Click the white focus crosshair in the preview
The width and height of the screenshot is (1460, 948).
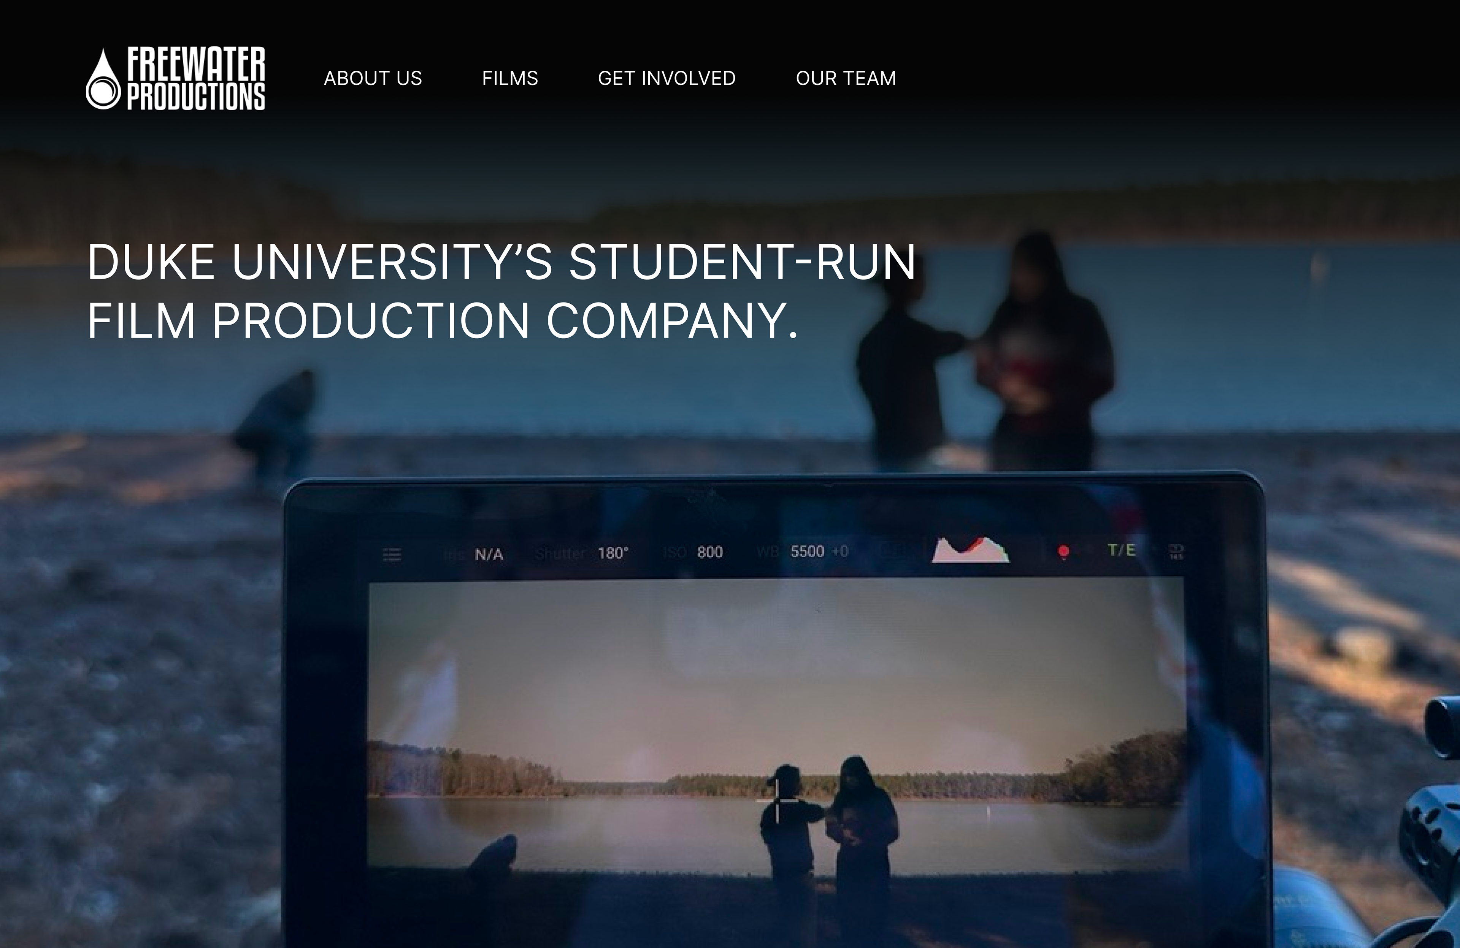point(777,801)
